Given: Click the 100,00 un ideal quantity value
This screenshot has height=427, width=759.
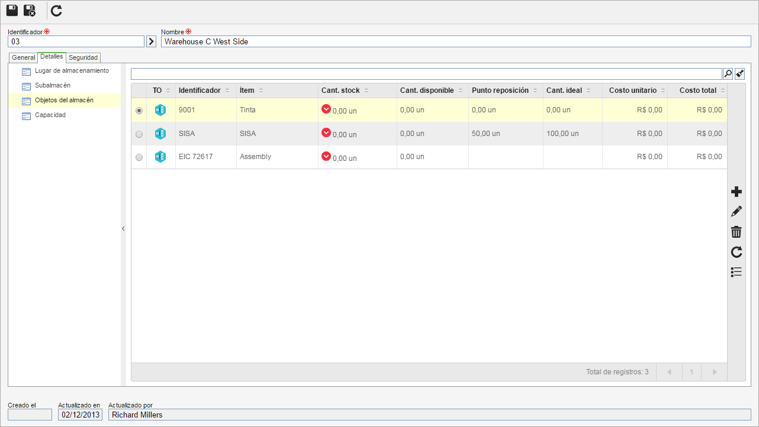Looking at the screenshot, I should click(562, 134).
